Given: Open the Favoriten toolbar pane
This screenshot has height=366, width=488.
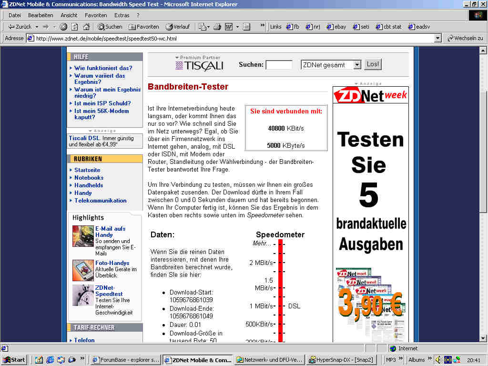Looking at the screenshot, I should (x=144, y=27).
